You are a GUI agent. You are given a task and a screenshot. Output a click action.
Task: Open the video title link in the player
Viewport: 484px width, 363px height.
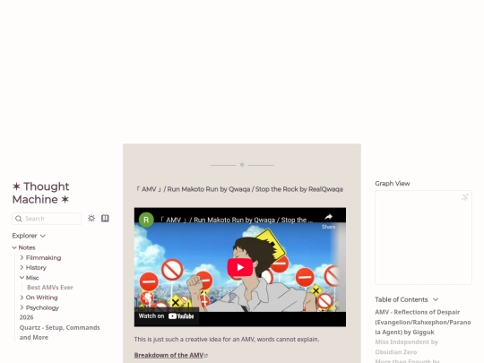pyautogui.click(x=236, y=220)
